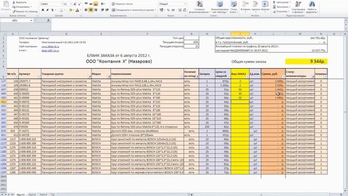
Task: Open filter dropdown on Марка column
Action: click(109, 77)
